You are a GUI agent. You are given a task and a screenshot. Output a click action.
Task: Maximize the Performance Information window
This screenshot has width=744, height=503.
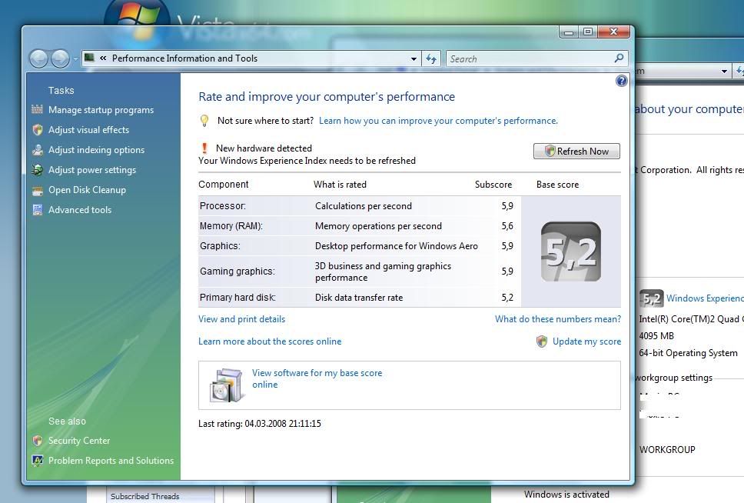pos(588,32)
